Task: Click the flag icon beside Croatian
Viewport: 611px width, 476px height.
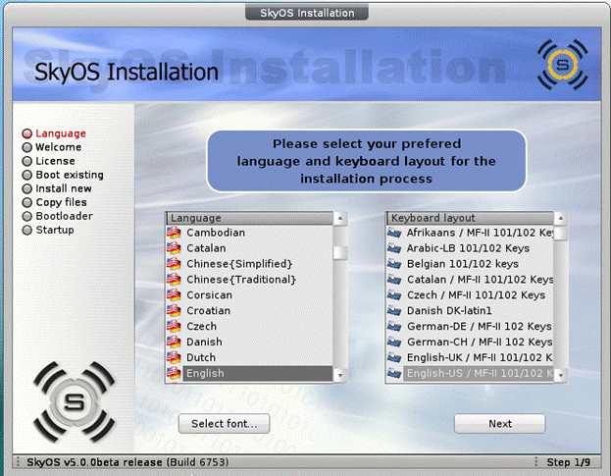Action: click(174, 311)
